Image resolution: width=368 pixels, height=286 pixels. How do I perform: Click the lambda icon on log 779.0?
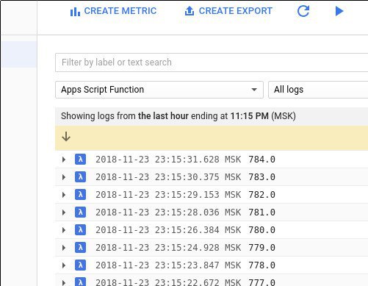80,248
